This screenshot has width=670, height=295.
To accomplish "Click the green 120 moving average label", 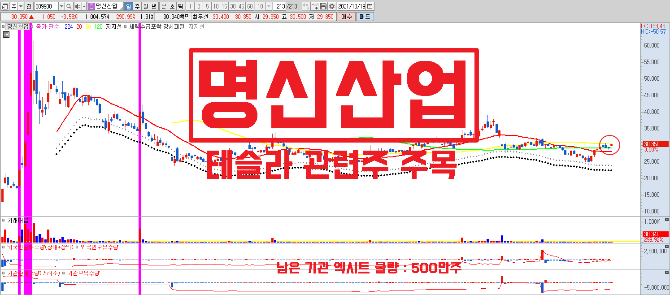I will click(x=99, y=26).
